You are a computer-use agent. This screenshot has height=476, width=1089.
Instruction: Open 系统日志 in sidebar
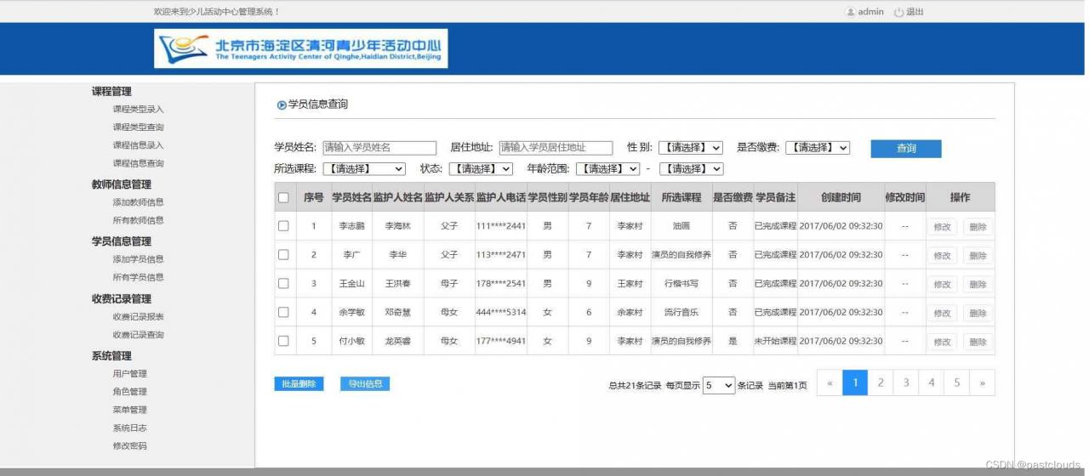[129, 428]
